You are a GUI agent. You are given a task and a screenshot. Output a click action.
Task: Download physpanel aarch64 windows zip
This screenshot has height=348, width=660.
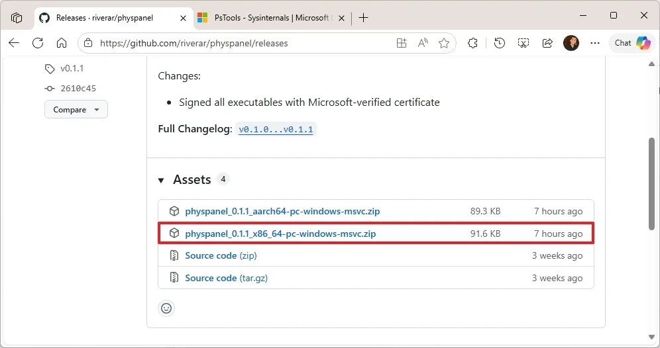point(282,212)
